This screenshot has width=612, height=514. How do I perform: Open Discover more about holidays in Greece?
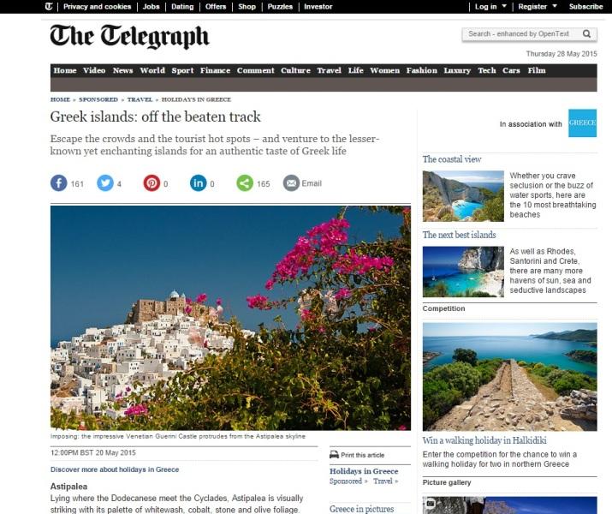[x=115, y=469]
